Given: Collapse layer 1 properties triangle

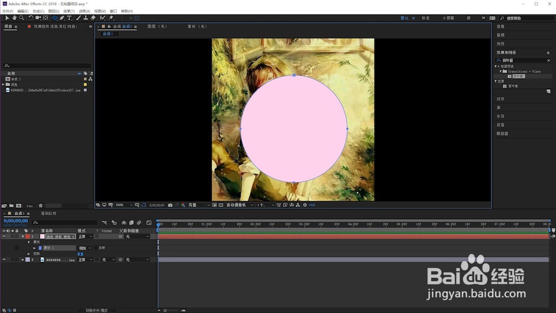Looking at the screenshot, I should coord(23,236).
